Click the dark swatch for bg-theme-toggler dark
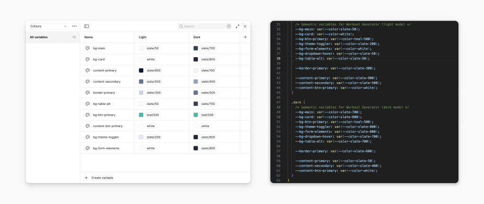This screenshot has width=484, height=204. (196, 137)
